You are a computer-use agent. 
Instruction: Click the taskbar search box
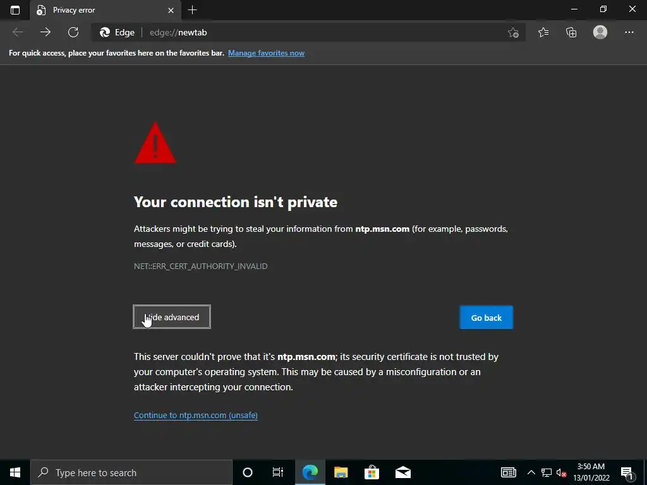[x=131, y=472]
